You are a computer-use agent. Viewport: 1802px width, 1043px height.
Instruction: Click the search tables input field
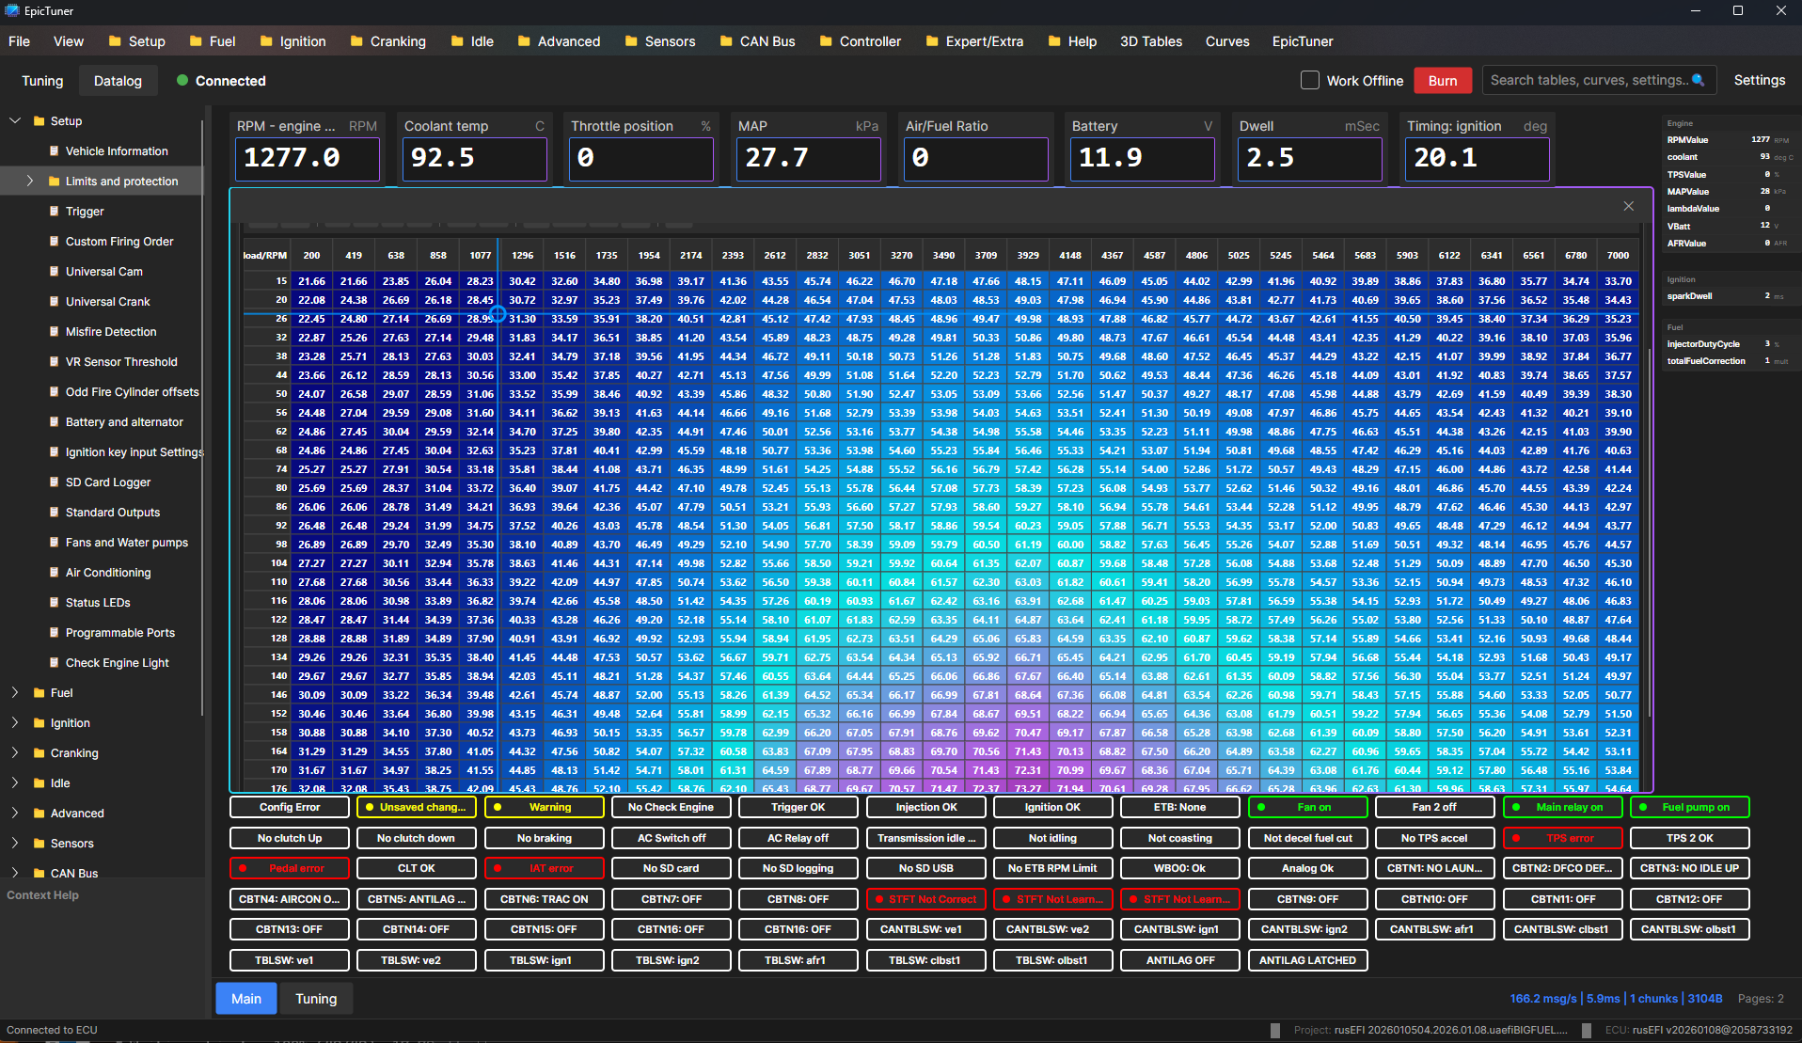point(1588,81)
